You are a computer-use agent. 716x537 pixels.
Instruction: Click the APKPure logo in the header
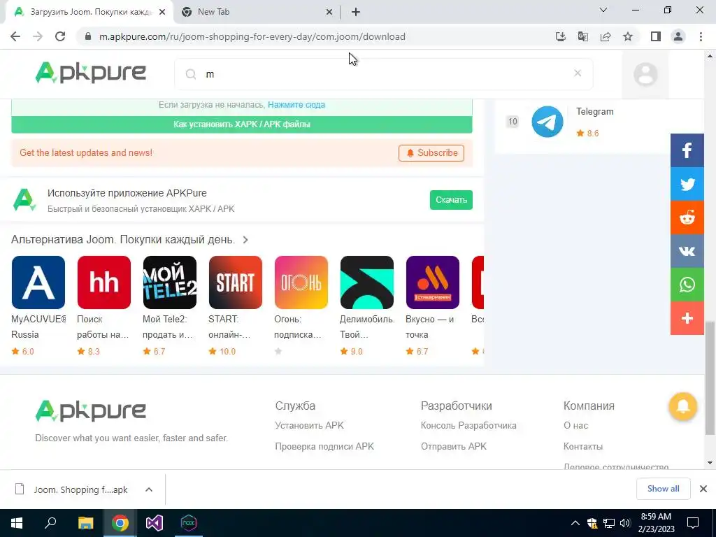click(x=90, y=73)
